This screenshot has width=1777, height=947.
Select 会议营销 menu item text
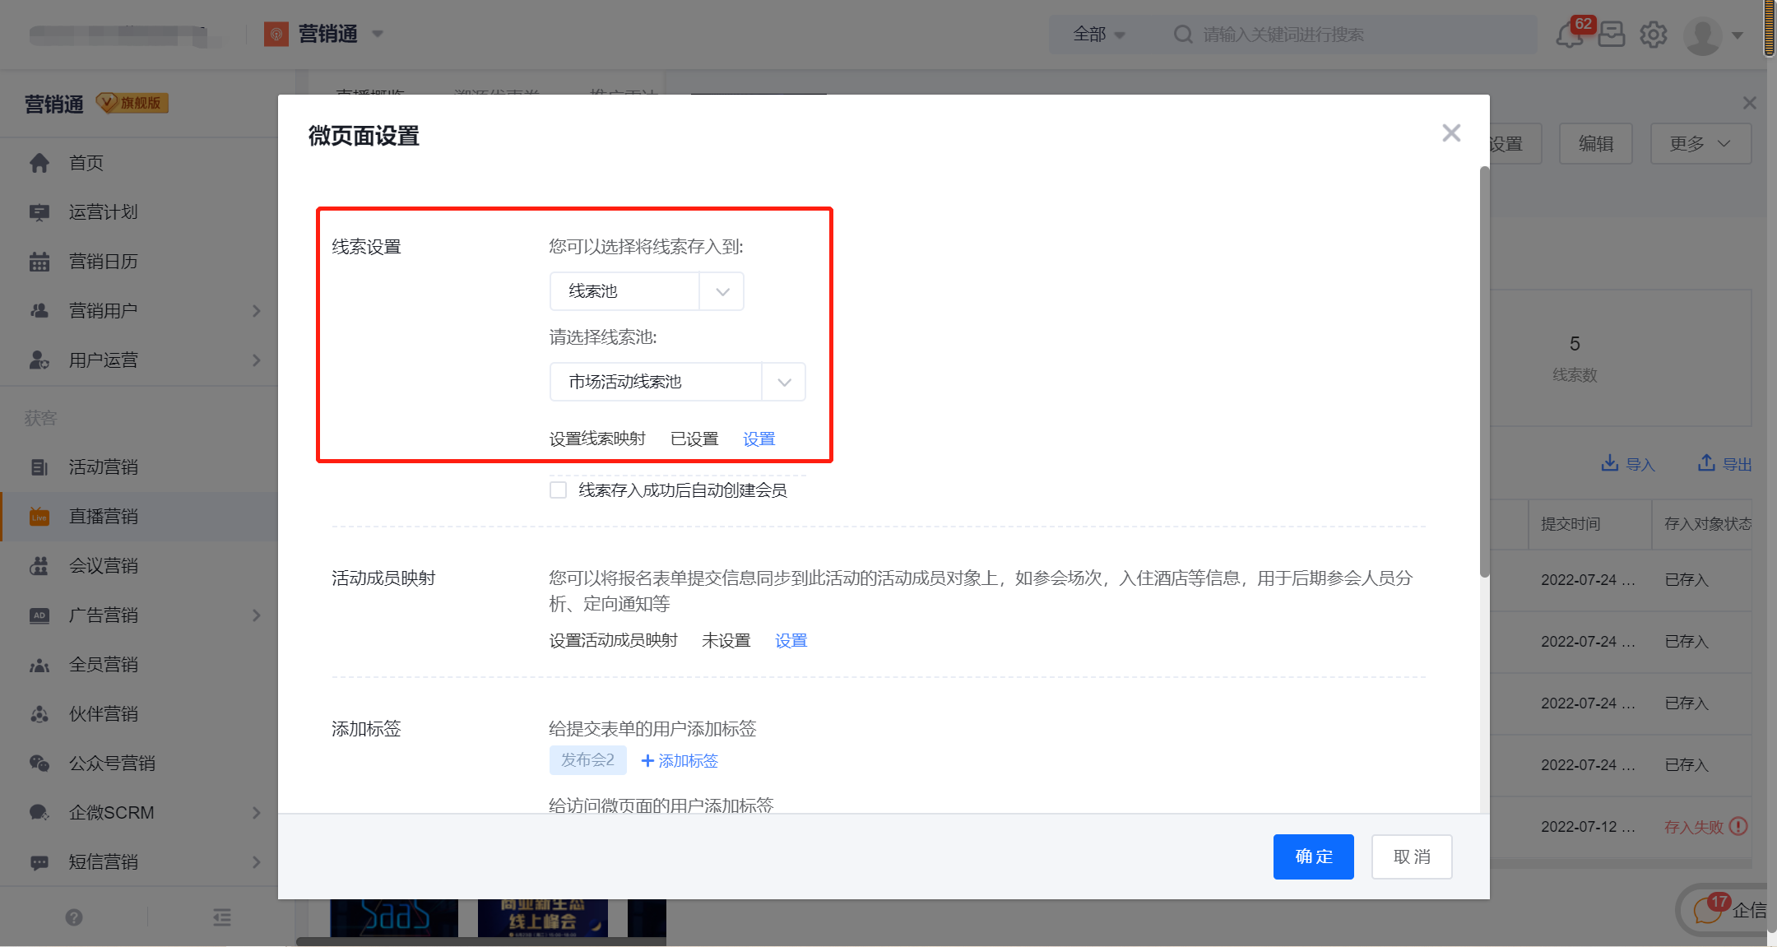pos(103,566)
